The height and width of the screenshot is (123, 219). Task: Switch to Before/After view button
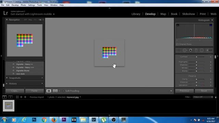(x=55, y=91)
